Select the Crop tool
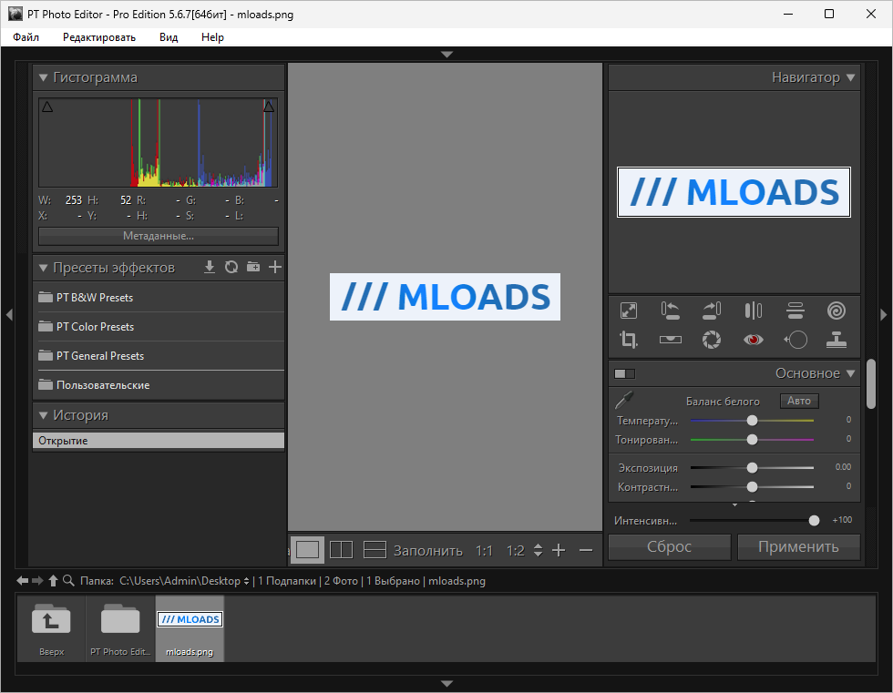The image size is (893, 693). (629, 340)
